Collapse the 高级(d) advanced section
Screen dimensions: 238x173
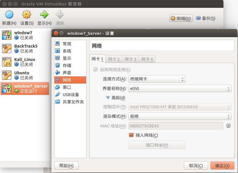pyautogui.click(x=108, y=98)
